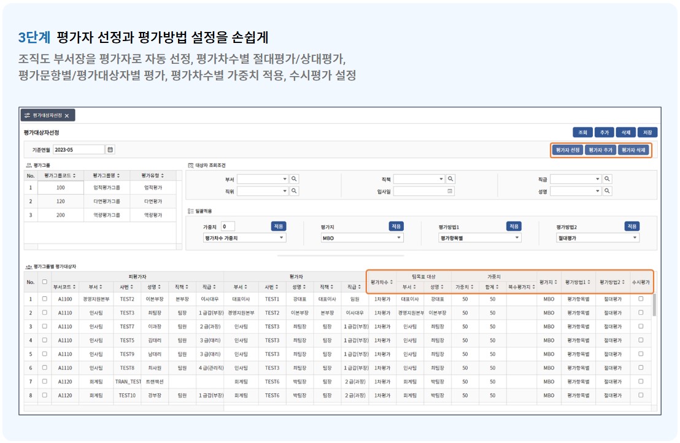Image resolution: width=680 pixels, height=443 pixels.
Task: Select the 역량평가그룹 row
Action: [100, 215]
